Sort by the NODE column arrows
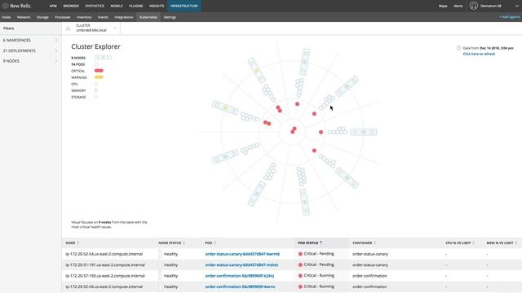Image resolution: width=522 pixels, height=293 pixels. [78, 243]
